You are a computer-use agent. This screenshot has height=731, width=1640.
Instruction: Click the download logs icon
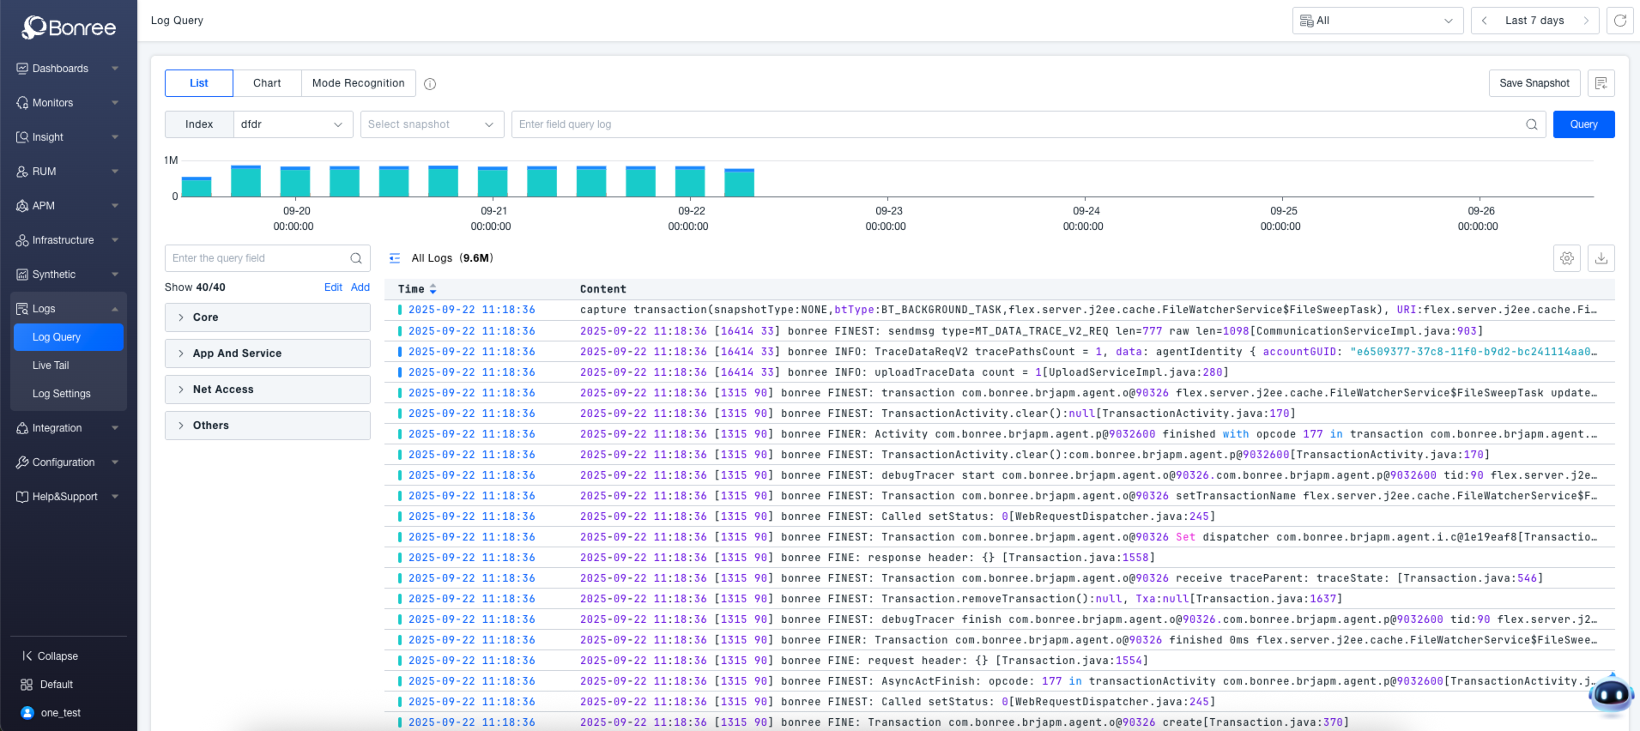(x=1601, y=258)
